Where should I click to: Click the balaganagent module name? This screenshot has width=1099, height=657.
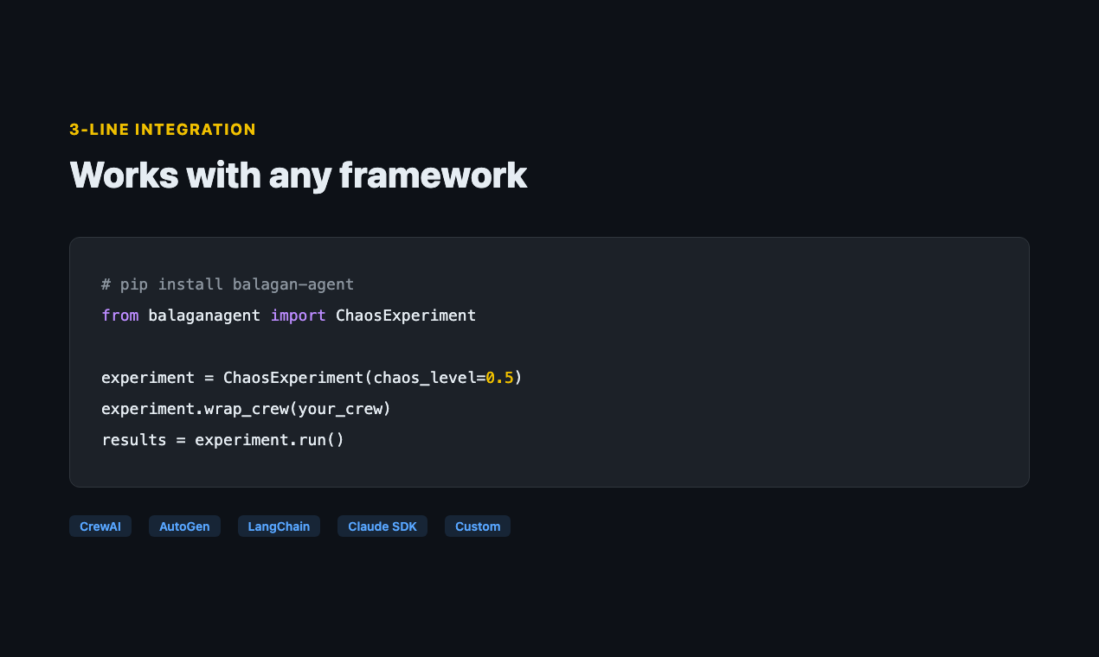tap(204, 315)
